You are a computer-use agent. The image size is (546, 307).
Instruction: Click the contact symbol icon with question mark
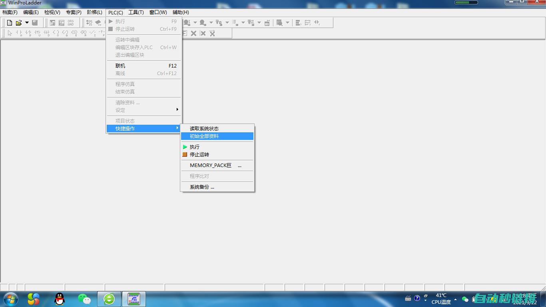click(317, 23)
